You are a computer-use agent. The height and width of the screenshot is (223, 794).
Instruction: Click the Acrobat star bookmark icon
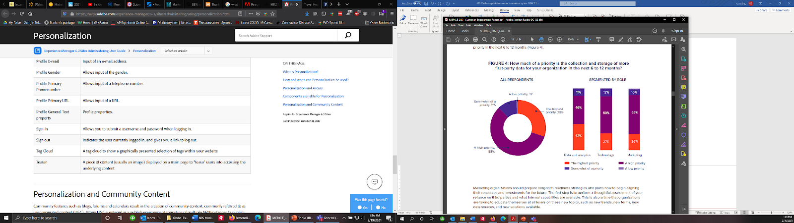(x=458, y=39)
